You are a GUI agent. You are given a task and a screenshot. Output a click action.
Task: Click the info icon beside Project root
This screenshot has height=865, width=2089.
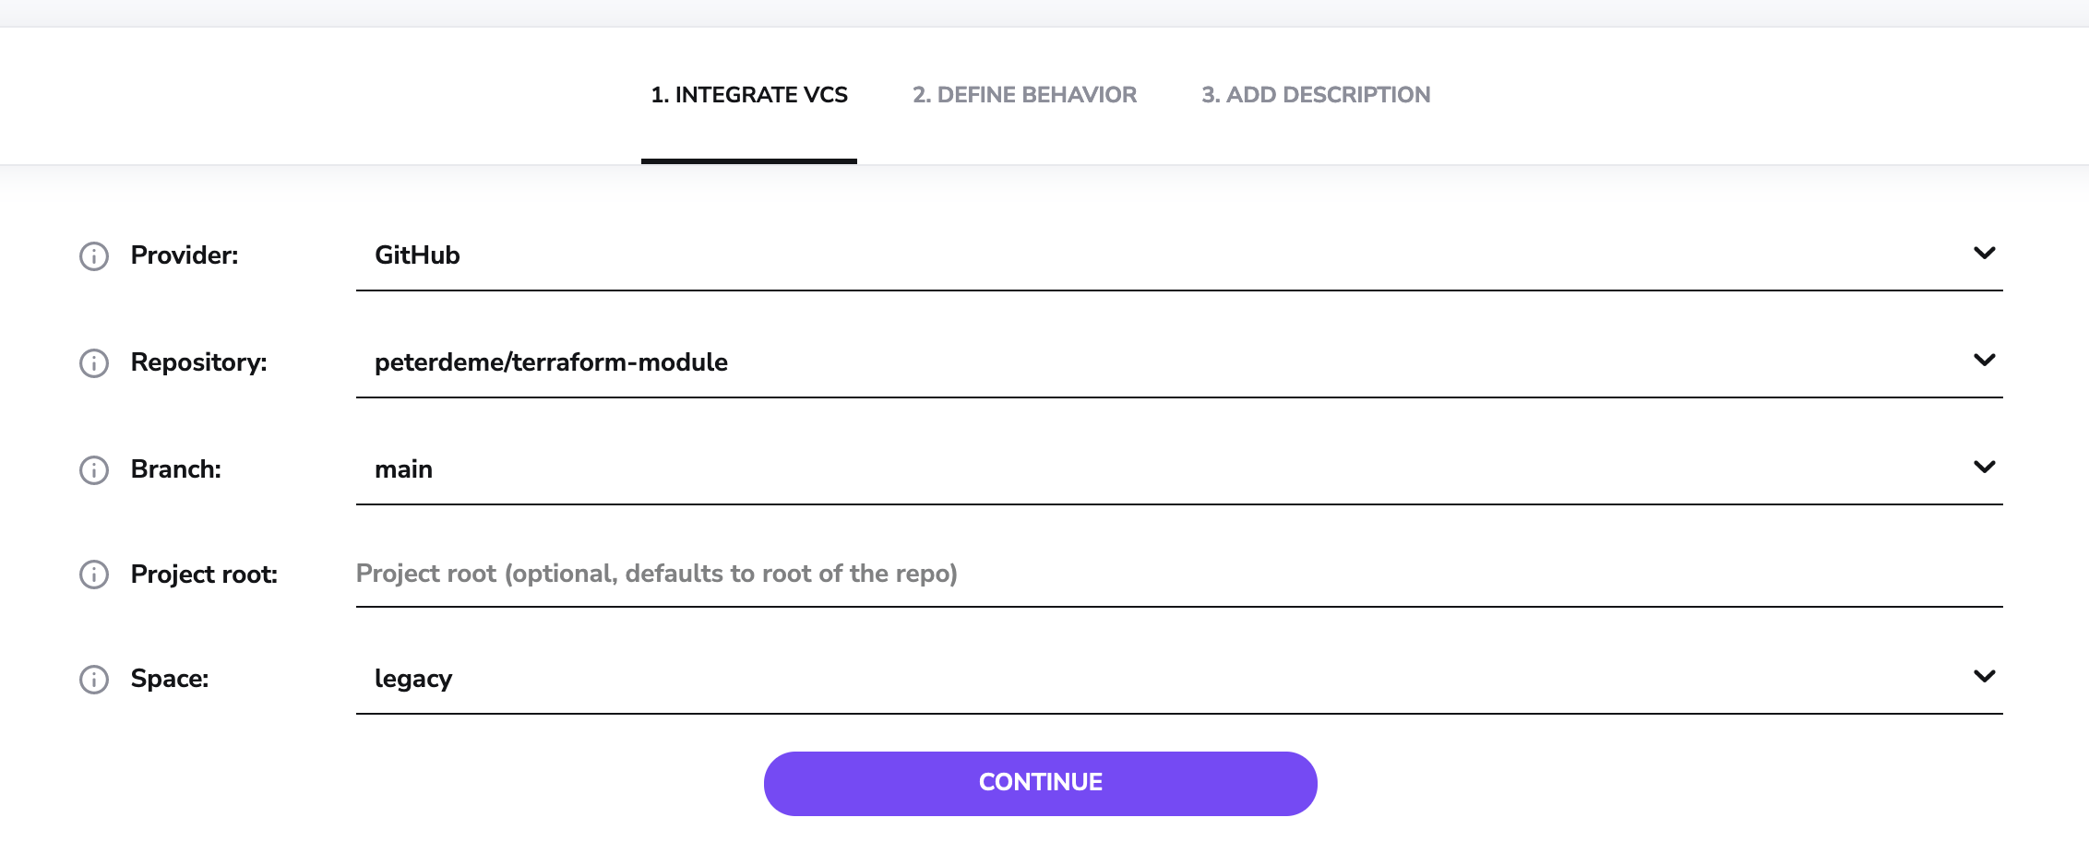[94, 575]
